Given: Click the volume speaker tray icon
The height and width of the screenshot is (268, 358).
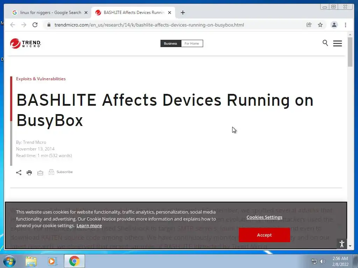Looking at the screenshot, I should click(322, 261).
